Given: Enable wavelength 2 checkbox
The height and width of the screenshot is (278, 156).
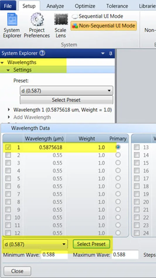Looking at the screenshot, I should tap(8, 155).
